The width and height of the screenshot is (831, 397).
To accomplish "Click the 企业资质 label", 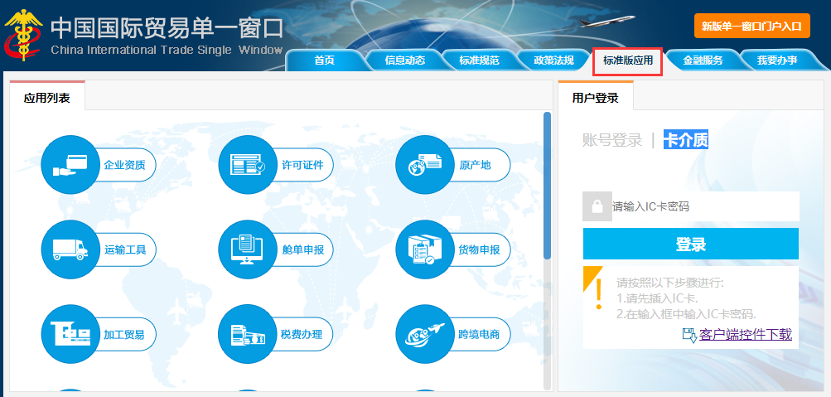I will [124, 165].
